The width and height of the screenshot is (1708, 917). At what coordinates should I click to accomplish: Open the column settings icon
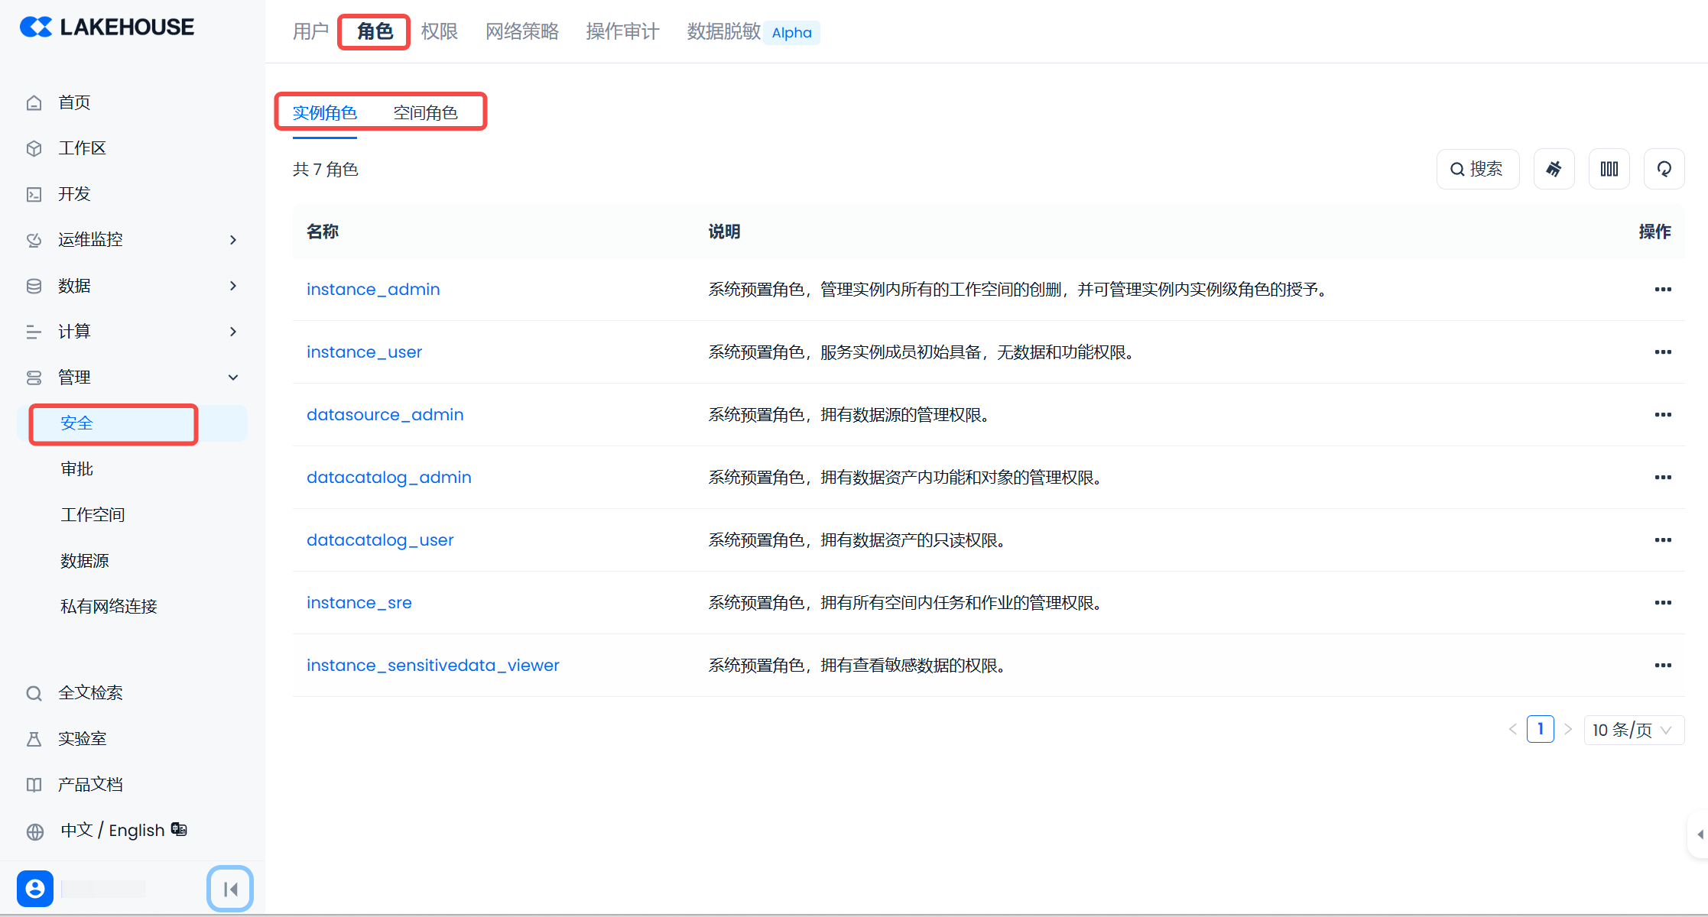point(1609,169)
